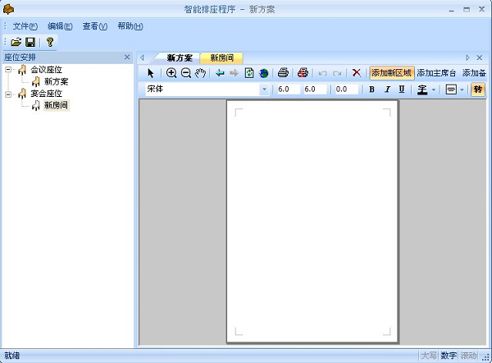Viewport: 492px width, 363px height.
Task: Click the border line style icon
Action: [451, 90]
